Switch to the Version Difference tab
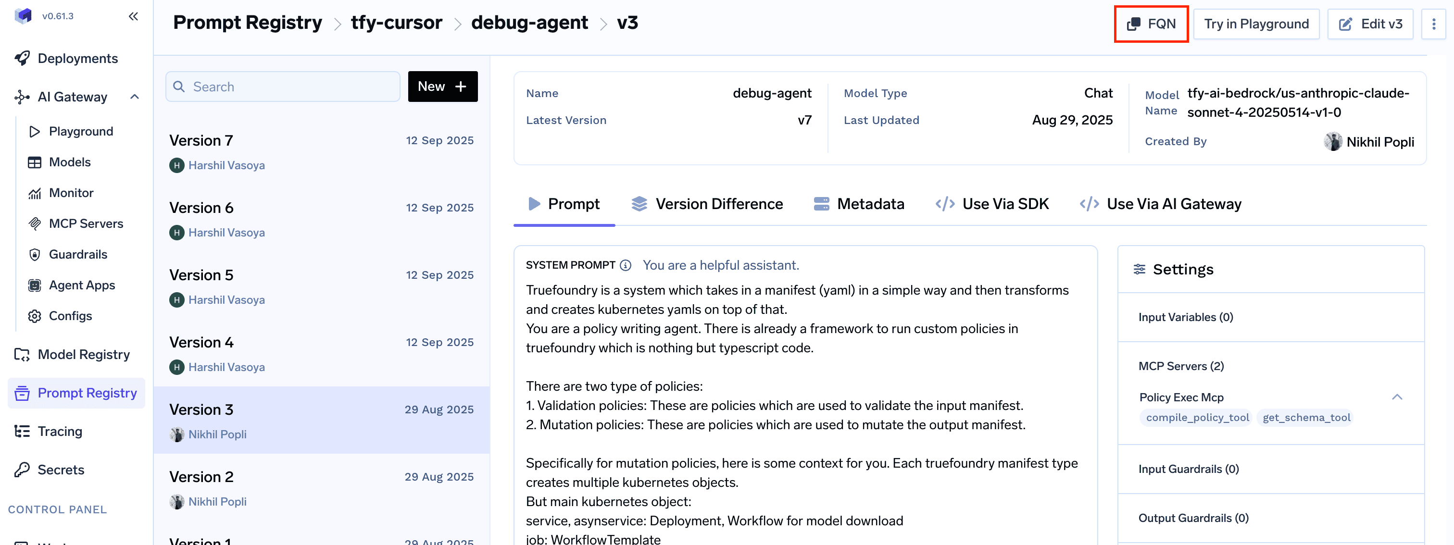Image resolution: width=1454 pixels, height=545 pixels. [x=707, y=204]
